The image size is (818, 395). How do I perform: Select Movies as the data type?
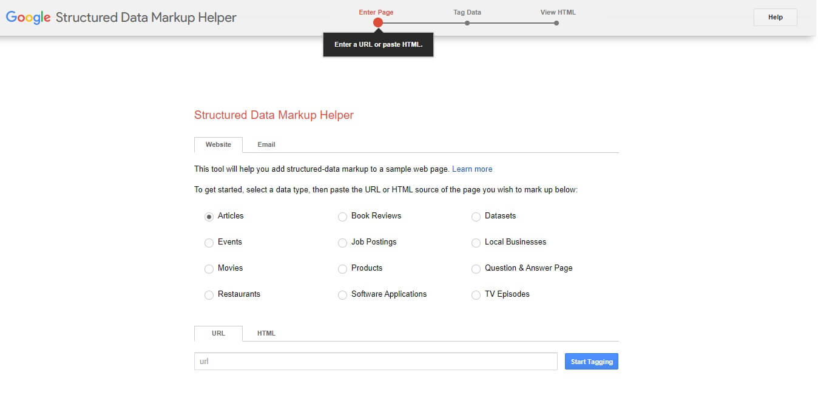(209, 268)
